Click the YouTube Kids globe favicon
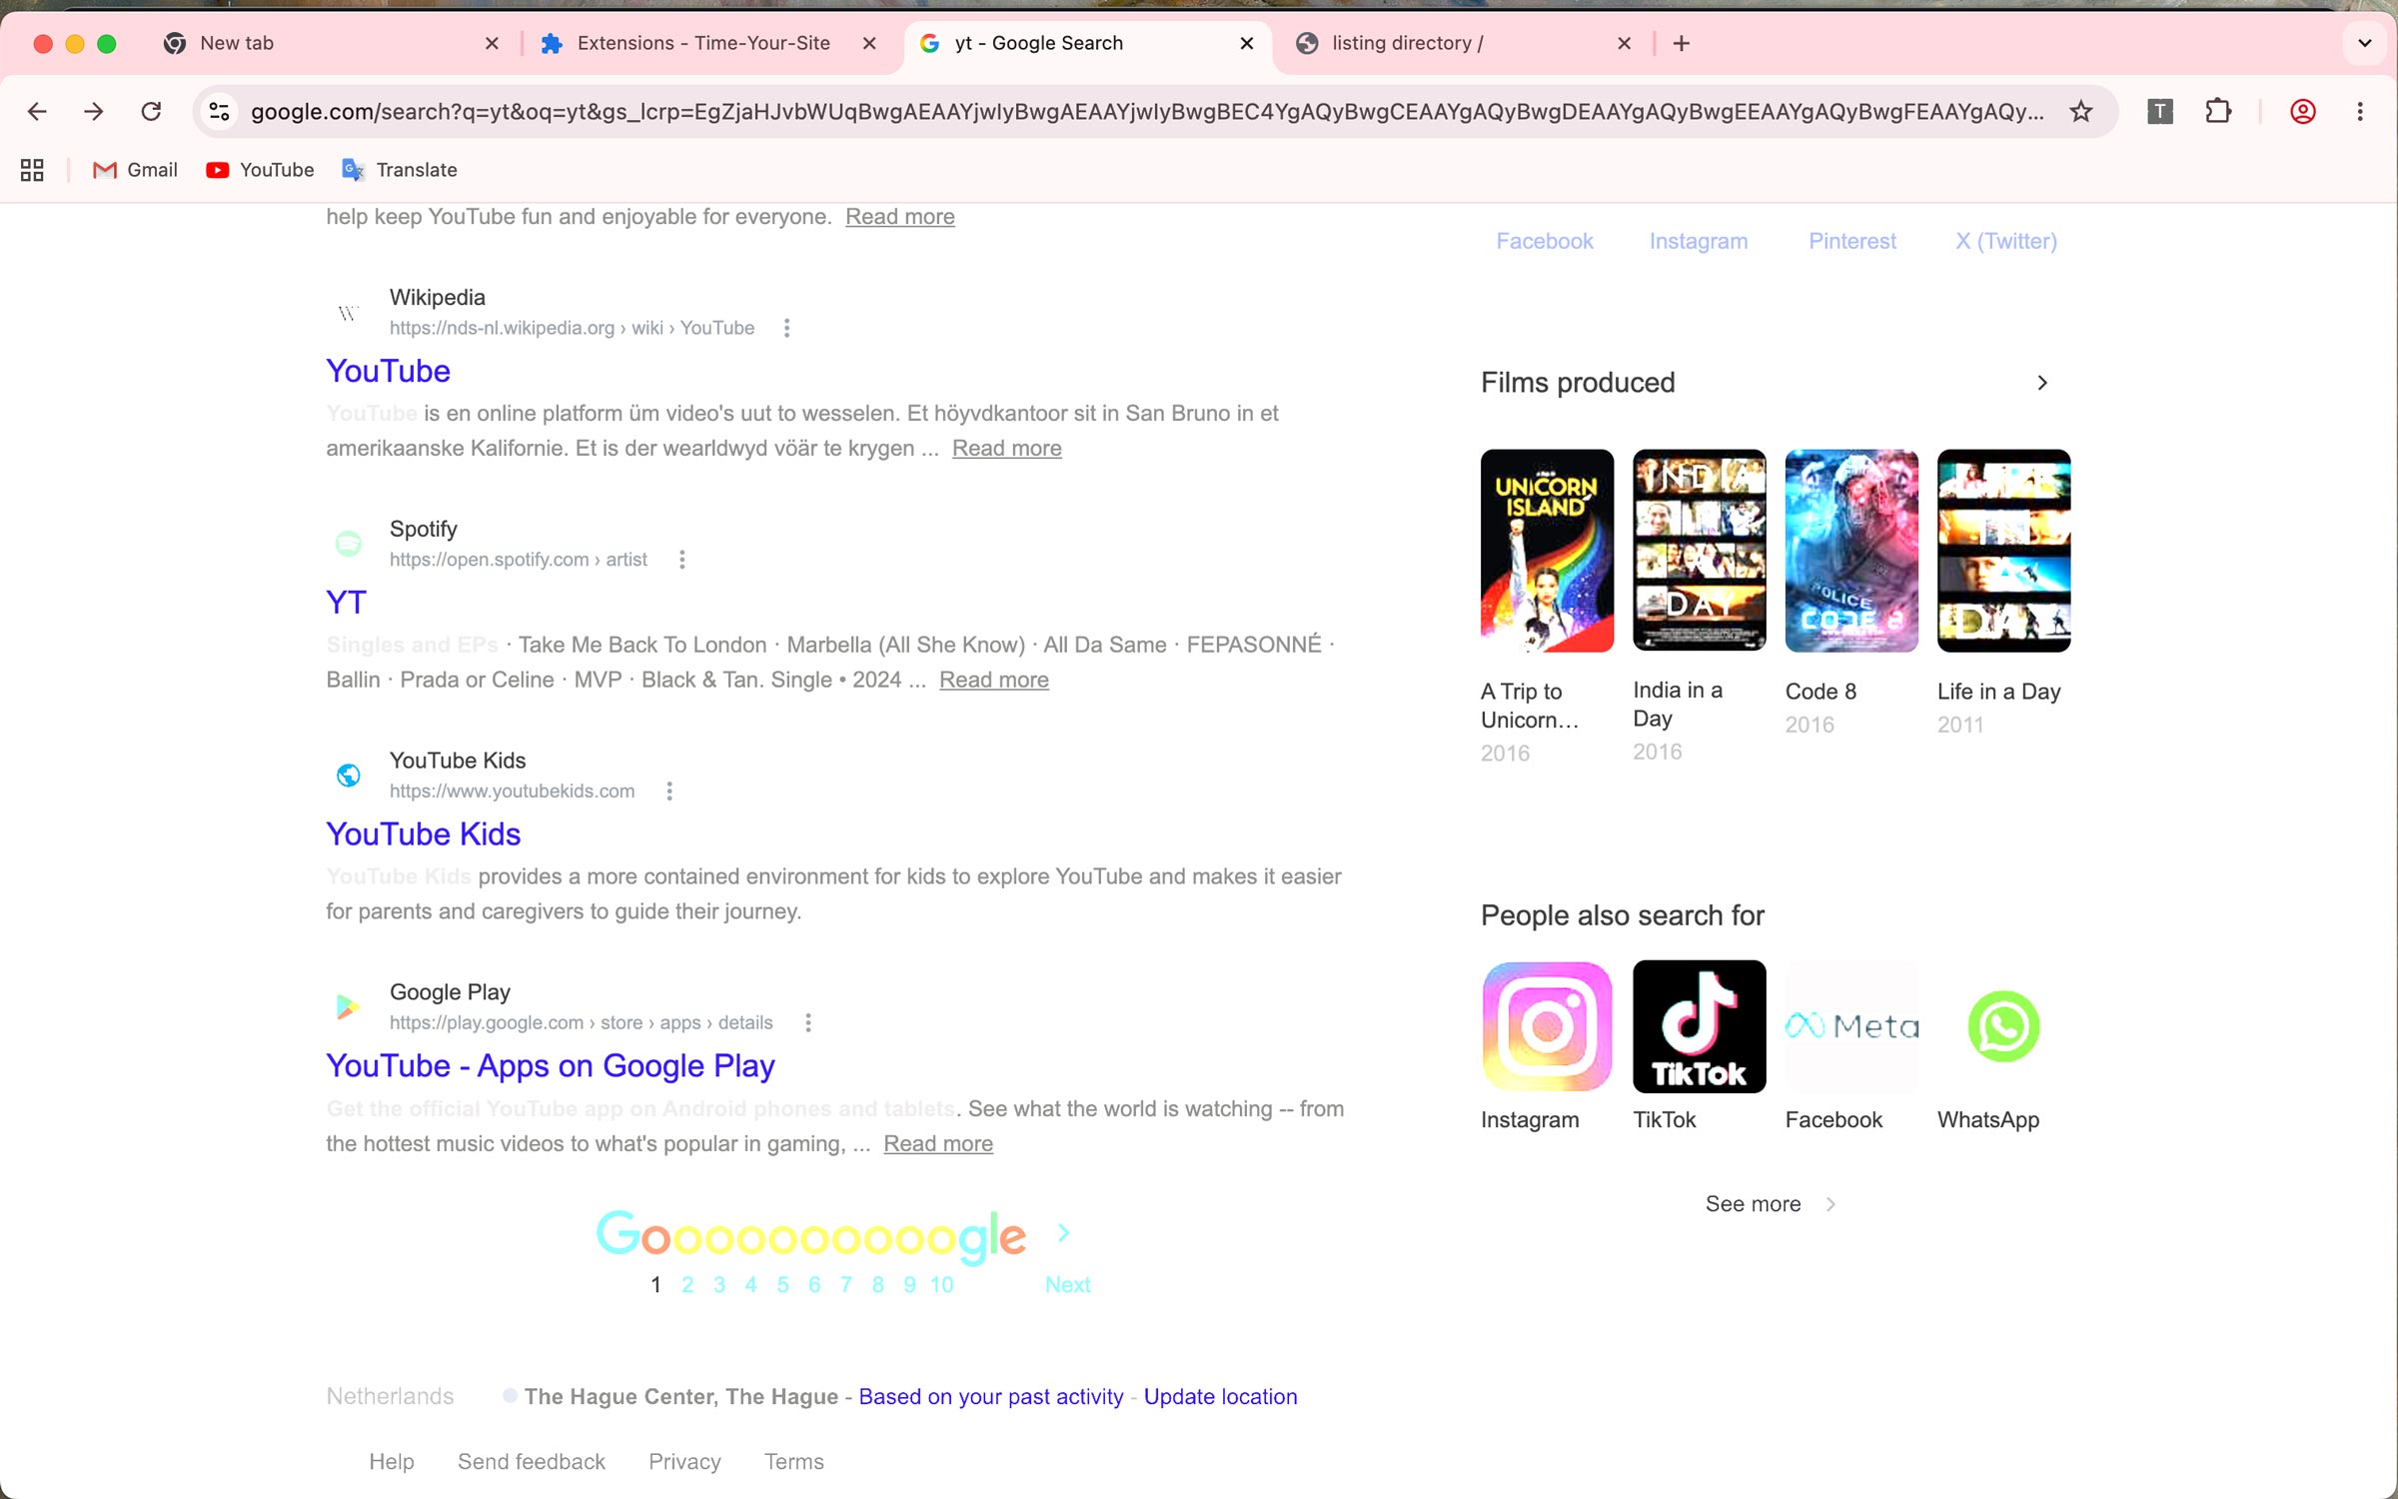The height and width of the screenshot is (1499, 2398). point(348,774)
